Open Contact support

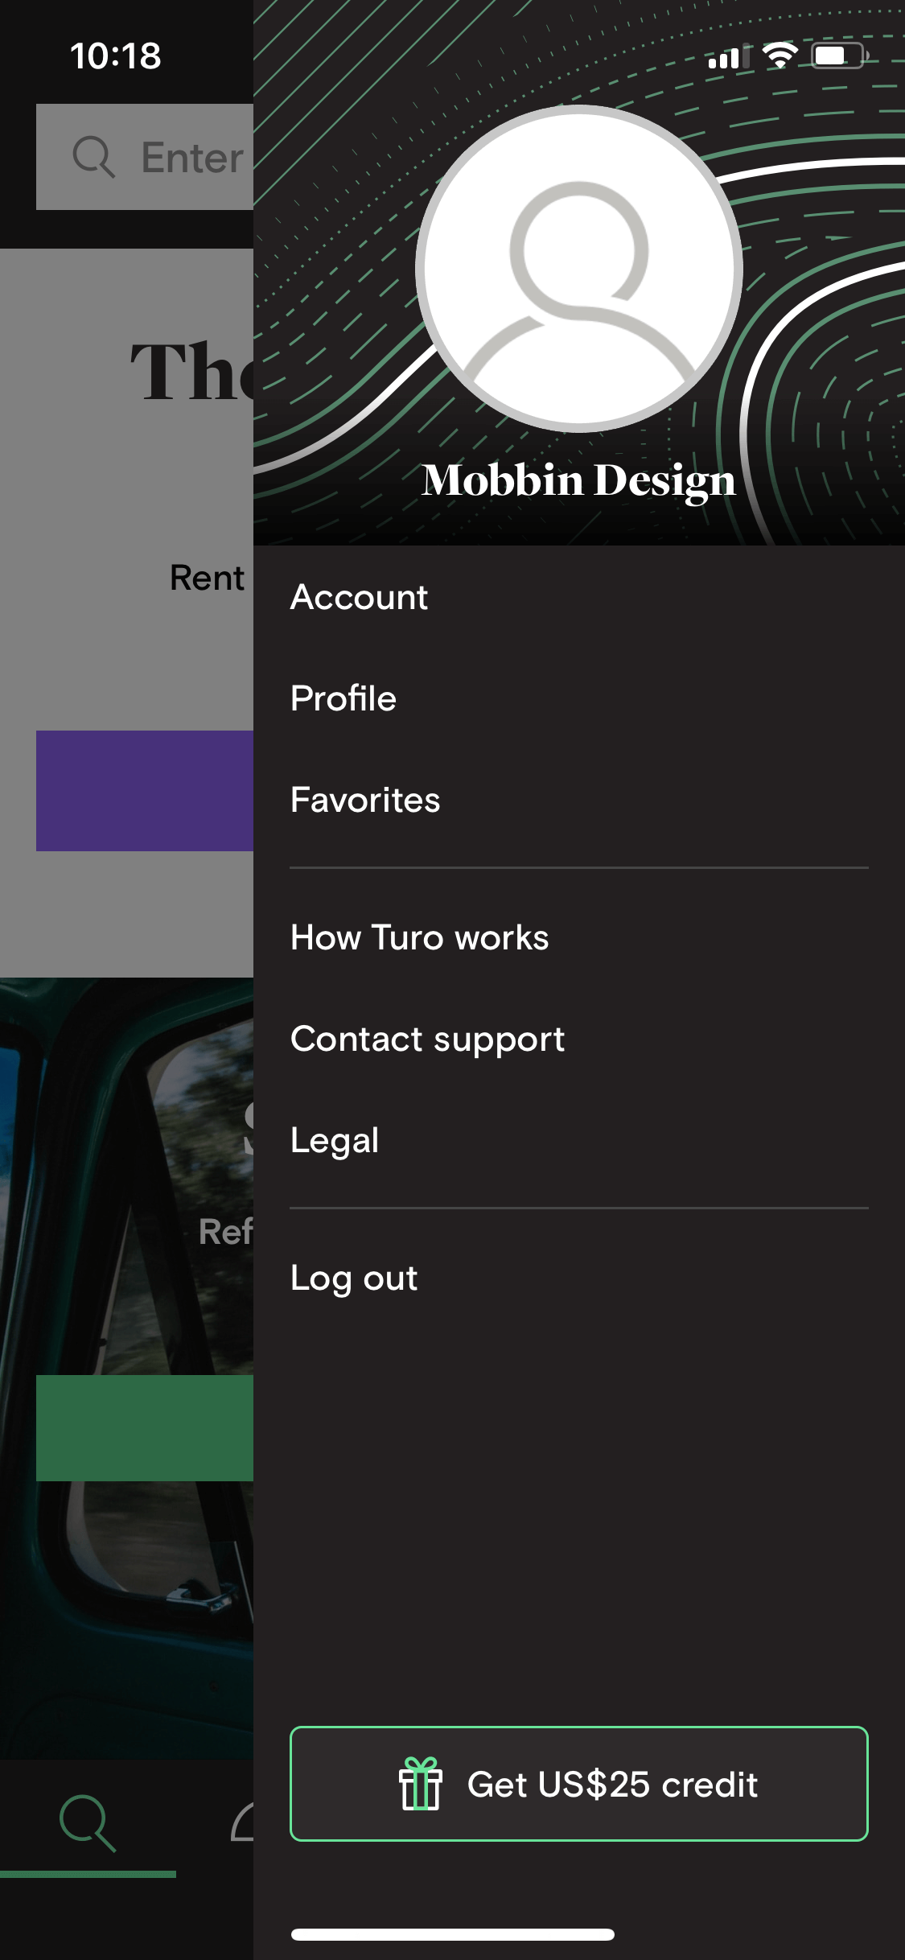coord(427,1039)
